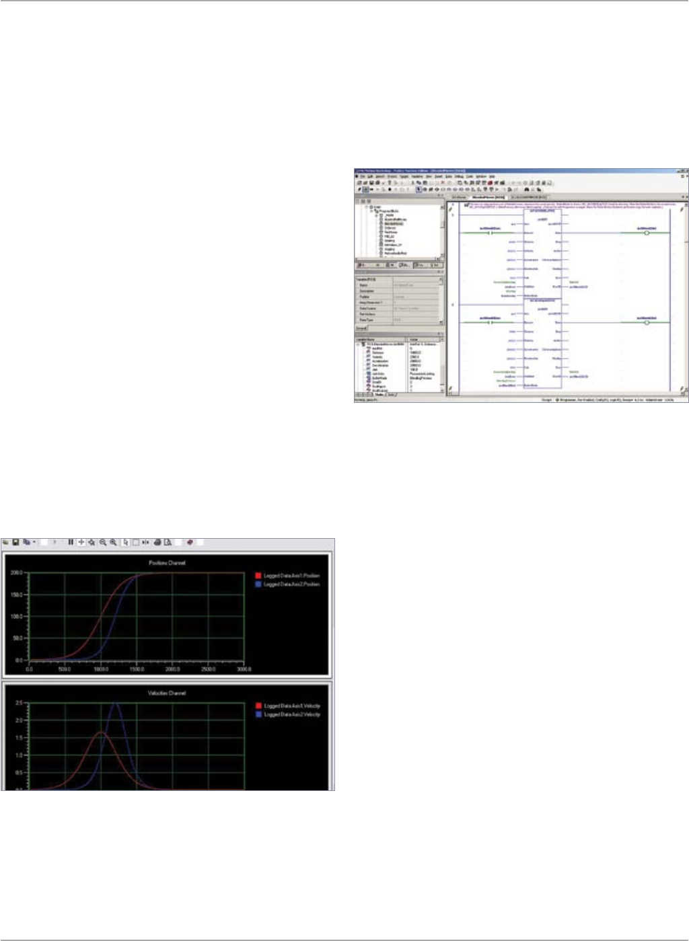The width and height of the screenshot is (689, 941).
Task: Open the Search menu in the IDE window
Action: 379,177
